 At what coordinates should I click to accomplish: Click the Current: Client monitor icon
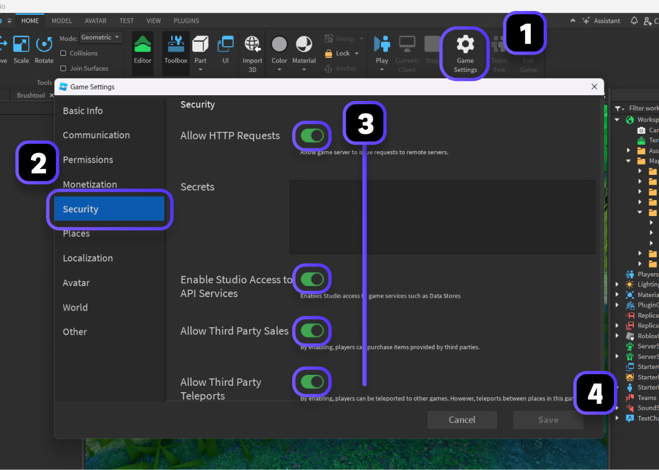(x=407, y=44)
